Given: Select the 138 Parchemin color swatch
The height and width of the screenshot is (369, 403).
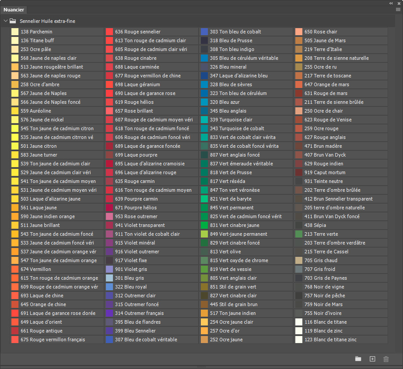Looking at the screenshot, I should click(x=15, y=32).
